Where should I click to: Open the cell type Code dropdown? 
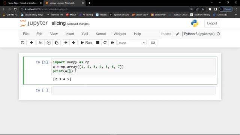132,43
